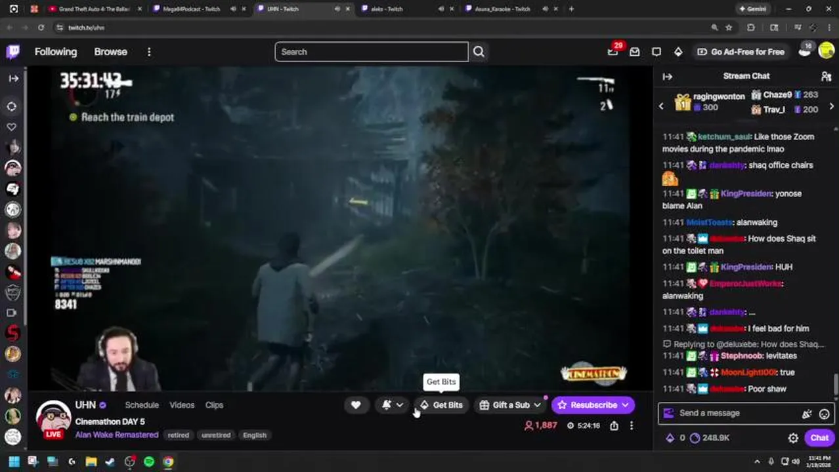
Task: Open a new browser tab
Action: (x=571, y=9)
